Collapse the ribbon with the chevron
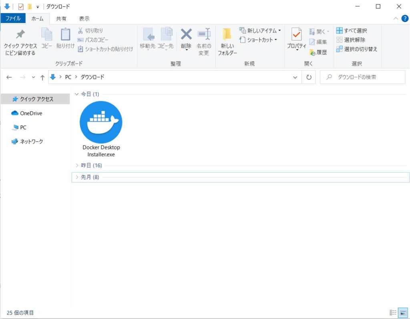This screenshot has height=319, width=410. pyautogui.click(x=396, y=18)
